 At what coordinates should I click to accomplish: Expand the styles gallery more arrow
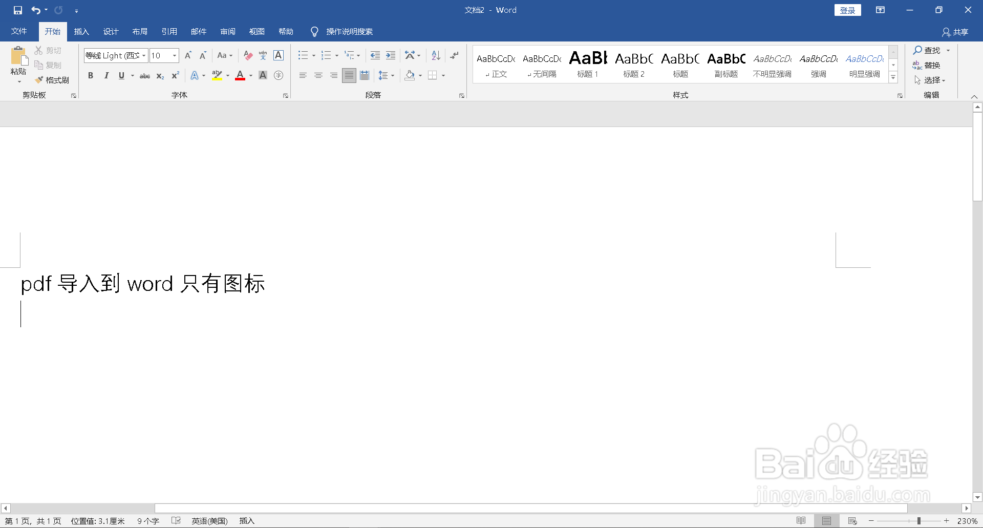(893, 77)
